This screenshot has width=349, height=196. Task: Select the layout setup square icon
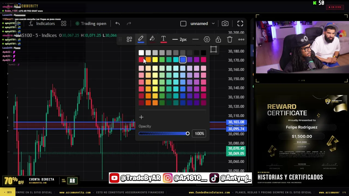point(183,24)
